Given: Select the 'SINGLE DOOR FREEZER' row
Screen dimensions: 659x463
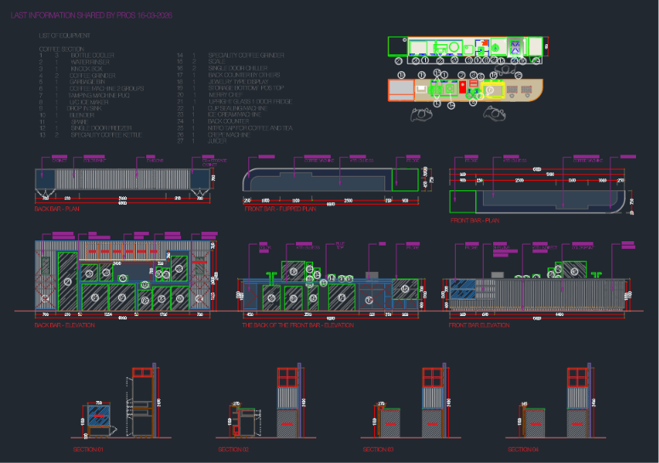Looking at the screenshot, I should click(85, 128).
